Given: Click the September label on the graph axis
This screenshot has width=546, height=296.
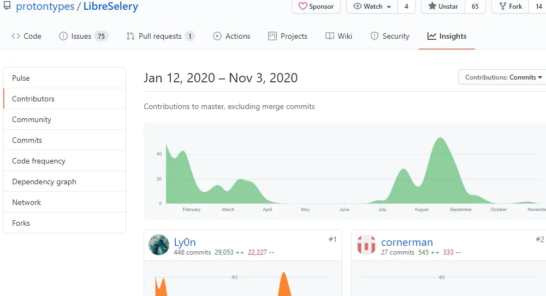Looking at the screenshot, I should [461, 209].
